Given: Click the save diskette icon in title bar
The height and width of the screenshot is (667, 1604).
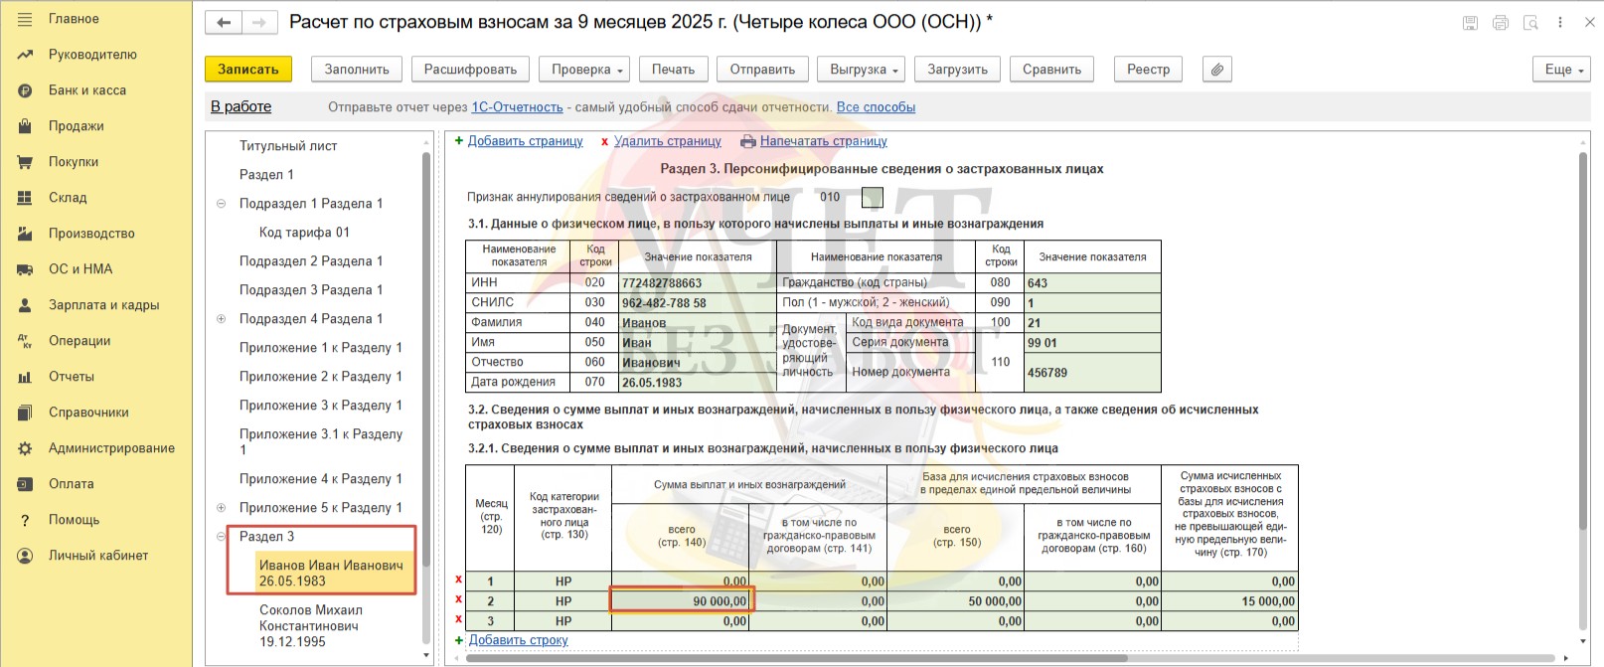Looking at the screenshot, I should click(1470, 22).
